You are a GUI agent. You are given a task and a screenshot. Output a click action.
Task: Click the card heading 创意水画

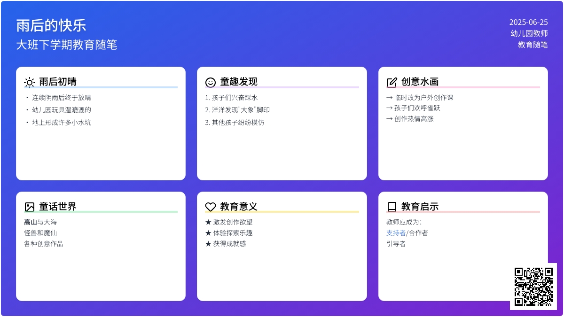tap(420, 82)
